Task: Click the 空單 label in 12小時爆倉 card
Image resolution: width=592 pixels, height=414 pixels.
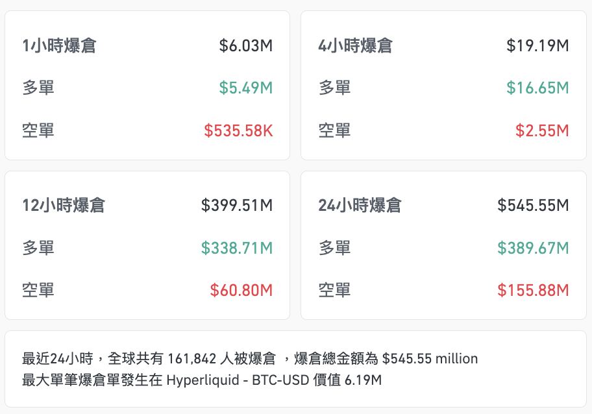Action: tap(38, 290)
